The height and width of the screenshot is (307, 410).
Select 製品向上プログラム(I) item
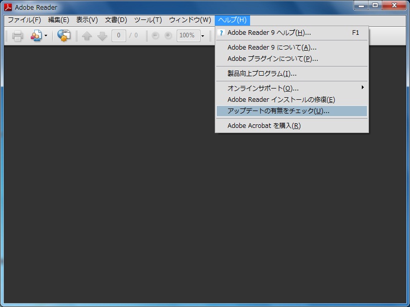pos(292,74)
